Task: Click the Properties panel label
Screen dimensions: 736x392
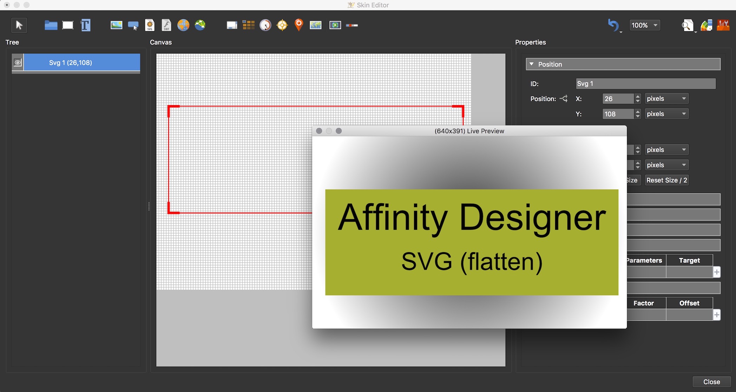Action: [x=530, y=42]
